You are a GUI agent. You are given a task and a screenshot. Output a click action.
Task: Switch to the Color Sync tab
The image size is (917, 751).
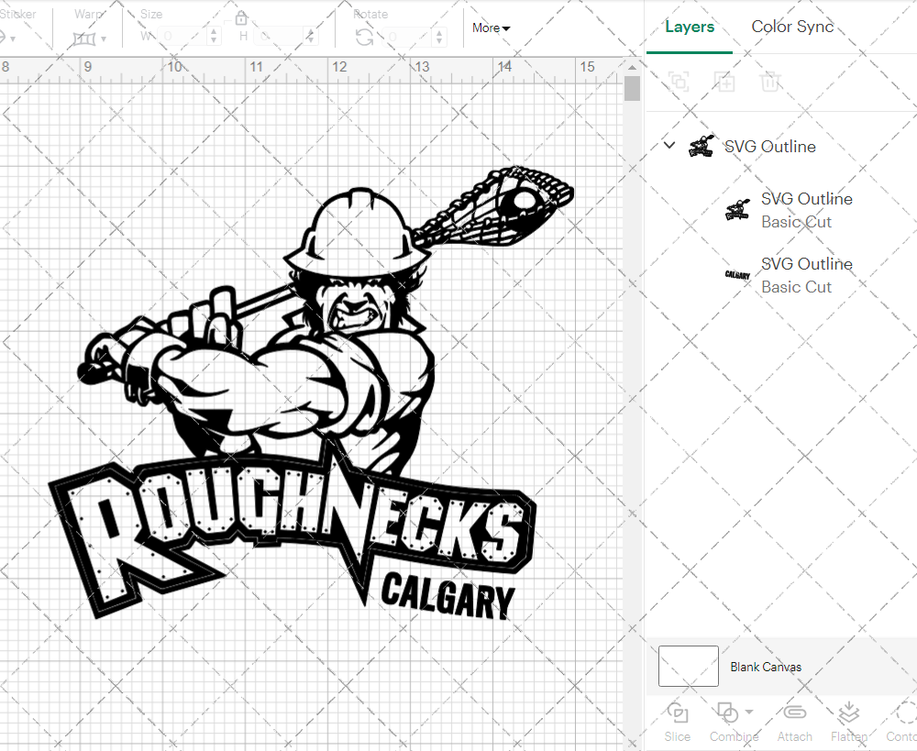click(x=792, y=27)
